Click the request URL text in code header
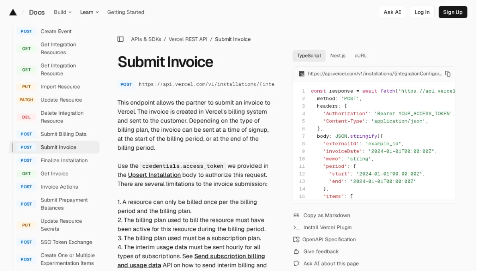 pos(375,74)
